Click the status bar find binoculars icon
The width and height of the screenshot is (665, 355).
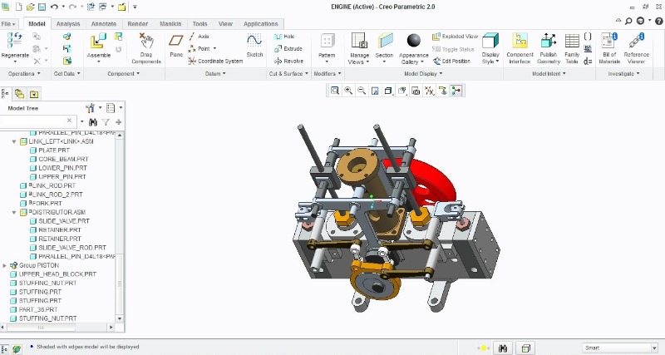(503, 348)
